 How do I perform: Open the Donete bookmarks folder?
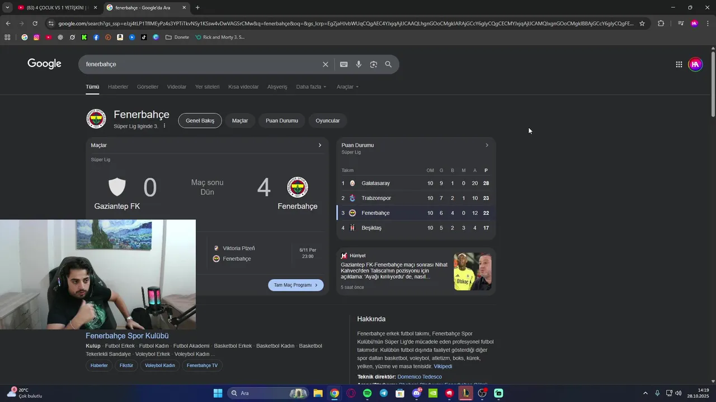pyautogui.click(x=177, y=37)
